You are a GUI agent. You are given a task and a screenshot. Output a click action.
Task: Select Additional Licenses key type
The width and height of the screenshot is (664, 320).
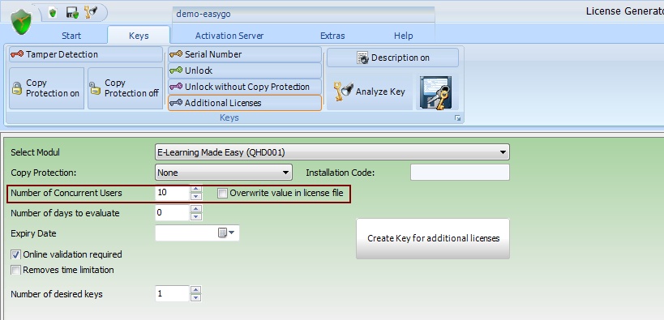pyautogui.click(x=245, y=103)
